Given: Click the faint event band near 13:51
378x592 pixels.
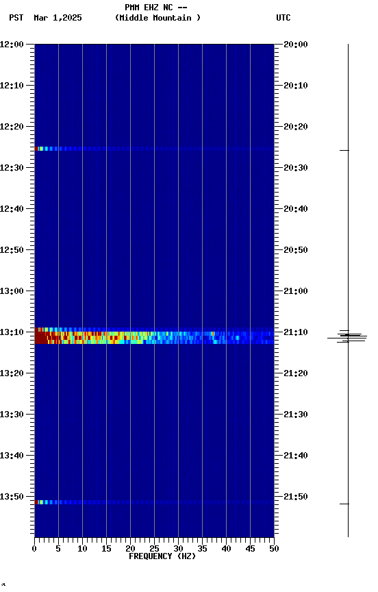Looking at the screenshot, I should [154, 502].
